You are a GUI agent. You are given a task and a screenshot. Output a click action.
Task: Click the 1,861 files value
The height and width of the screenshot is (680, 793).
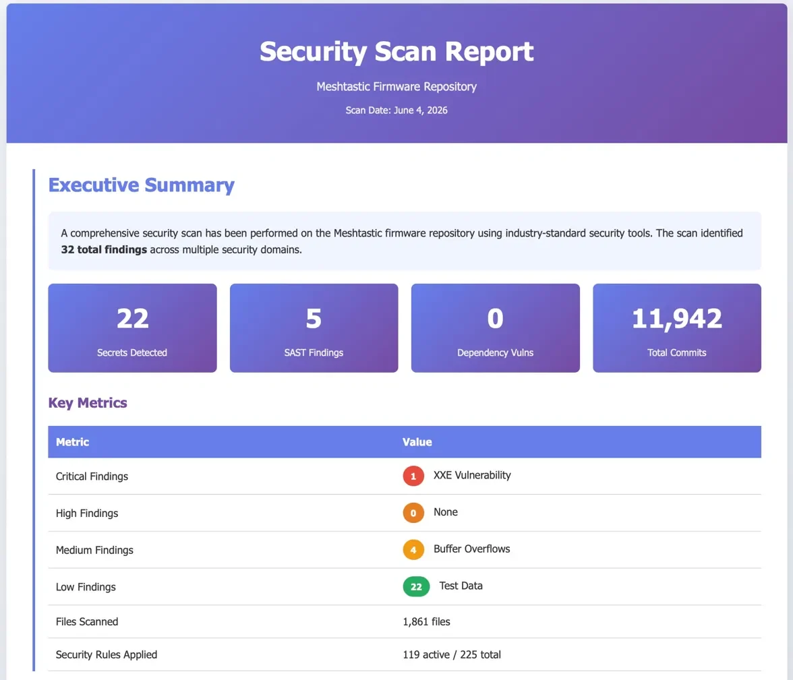pos(426,622)
